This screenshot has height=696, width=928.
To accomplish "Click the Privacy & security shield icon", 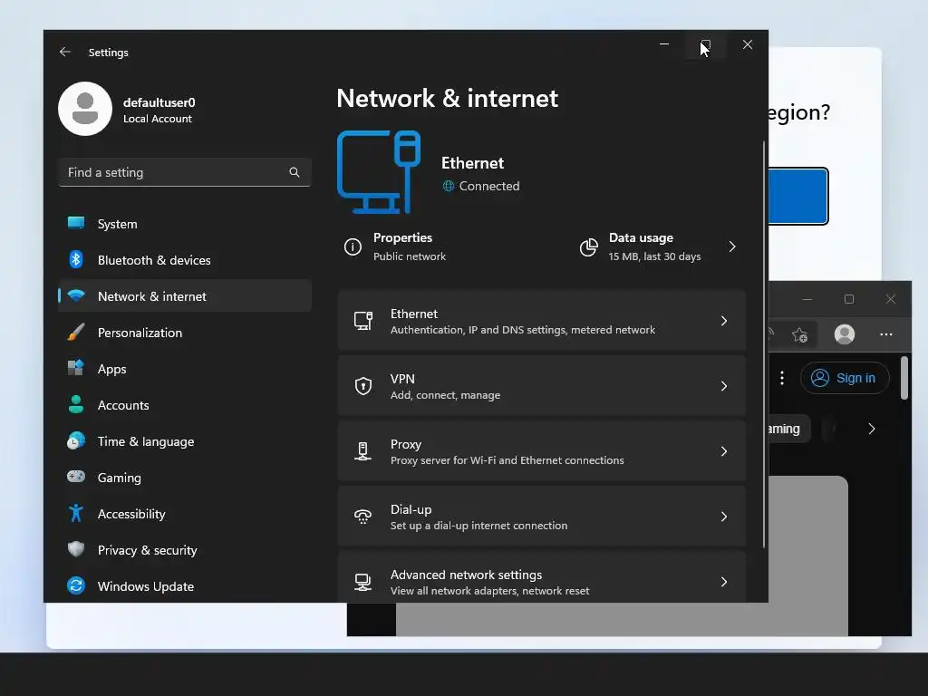I will click(x=76, y=549).
